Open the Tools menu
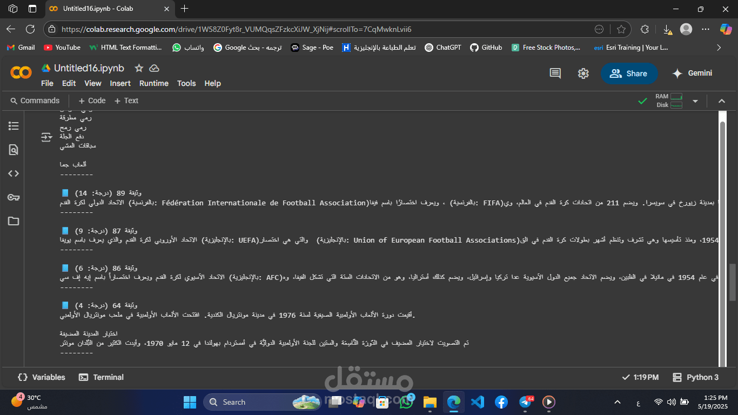This screenshot has height=415, width=738. (186, 83)
